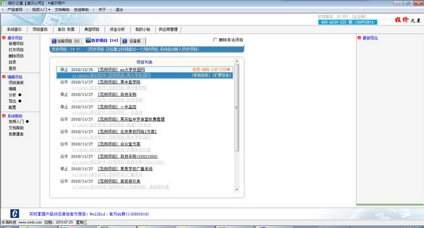Open 在线帮助 in the top menu bar
The width and height of the screenshot is (424, 228).
point(81,10)
